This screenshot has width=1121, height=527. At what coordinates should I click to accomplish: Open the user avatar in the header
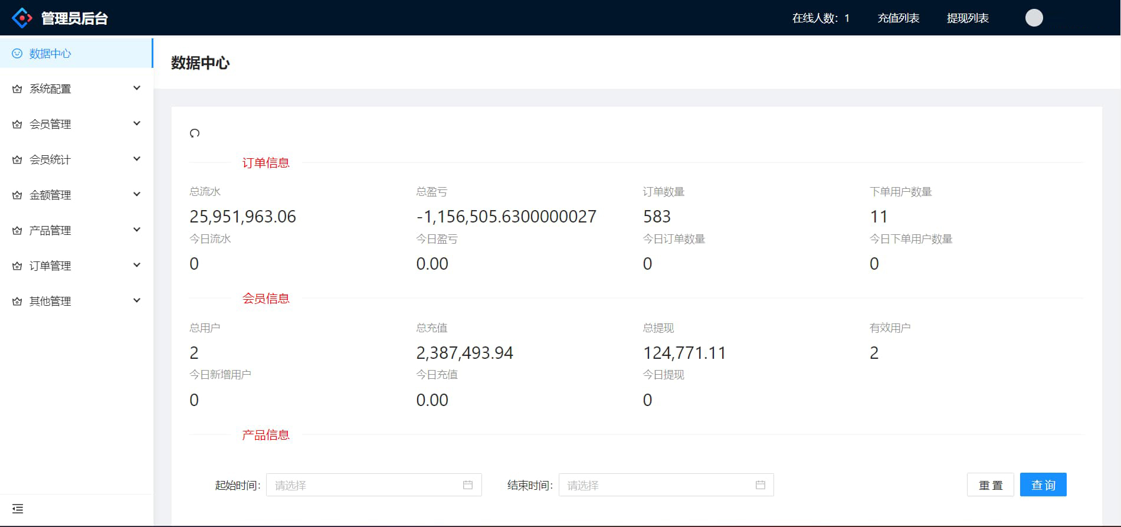tap(1034, 18)
